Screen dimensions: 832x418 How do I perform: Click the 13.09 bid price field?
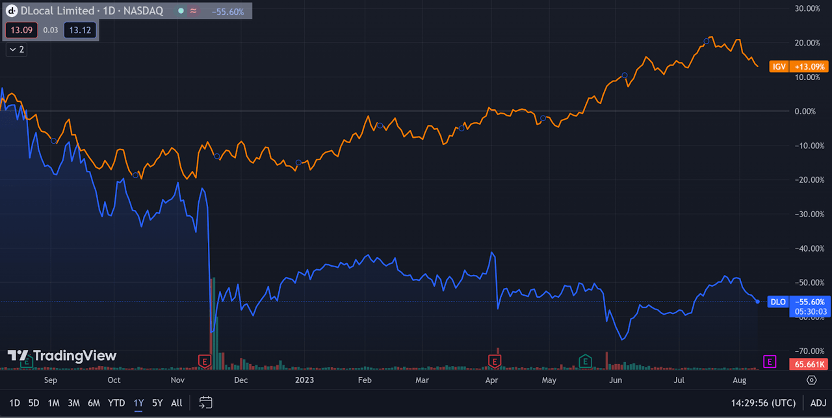click(x=21, y=30)
